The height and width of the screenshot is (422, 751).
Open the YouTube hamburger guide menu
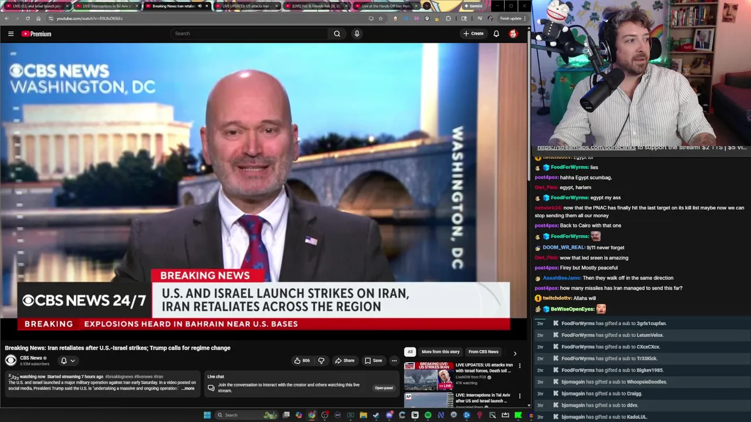tap(11, 33)
